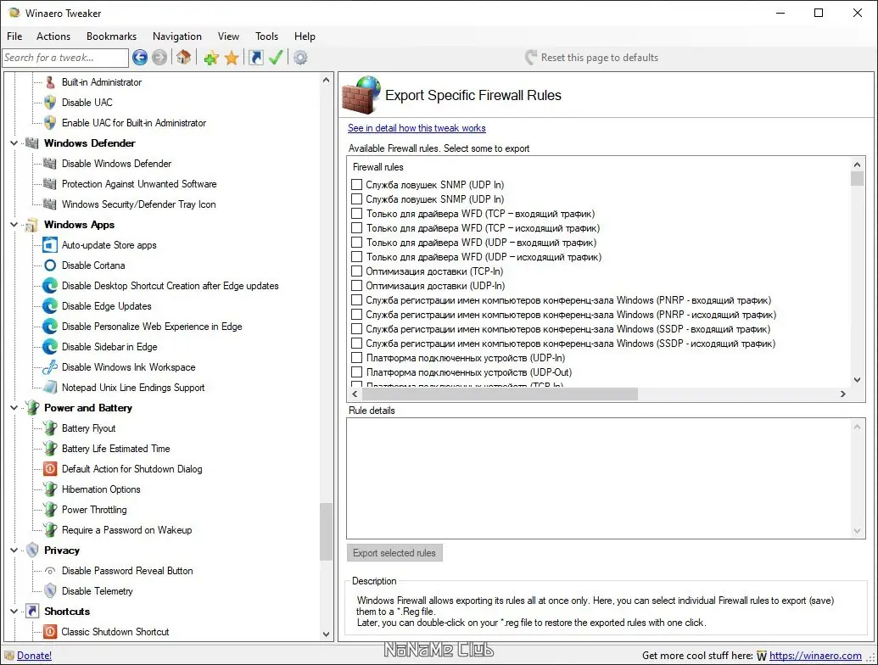
Task: Check Оптимизация доставки (UDP-In) rule
Action: pyautogui.click(x=356, y=286)
